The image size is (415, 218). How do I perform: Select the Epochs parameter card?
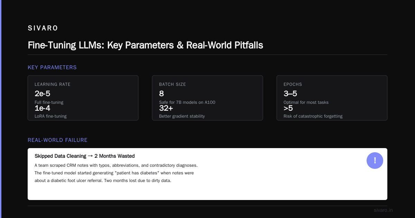(332, 98)
